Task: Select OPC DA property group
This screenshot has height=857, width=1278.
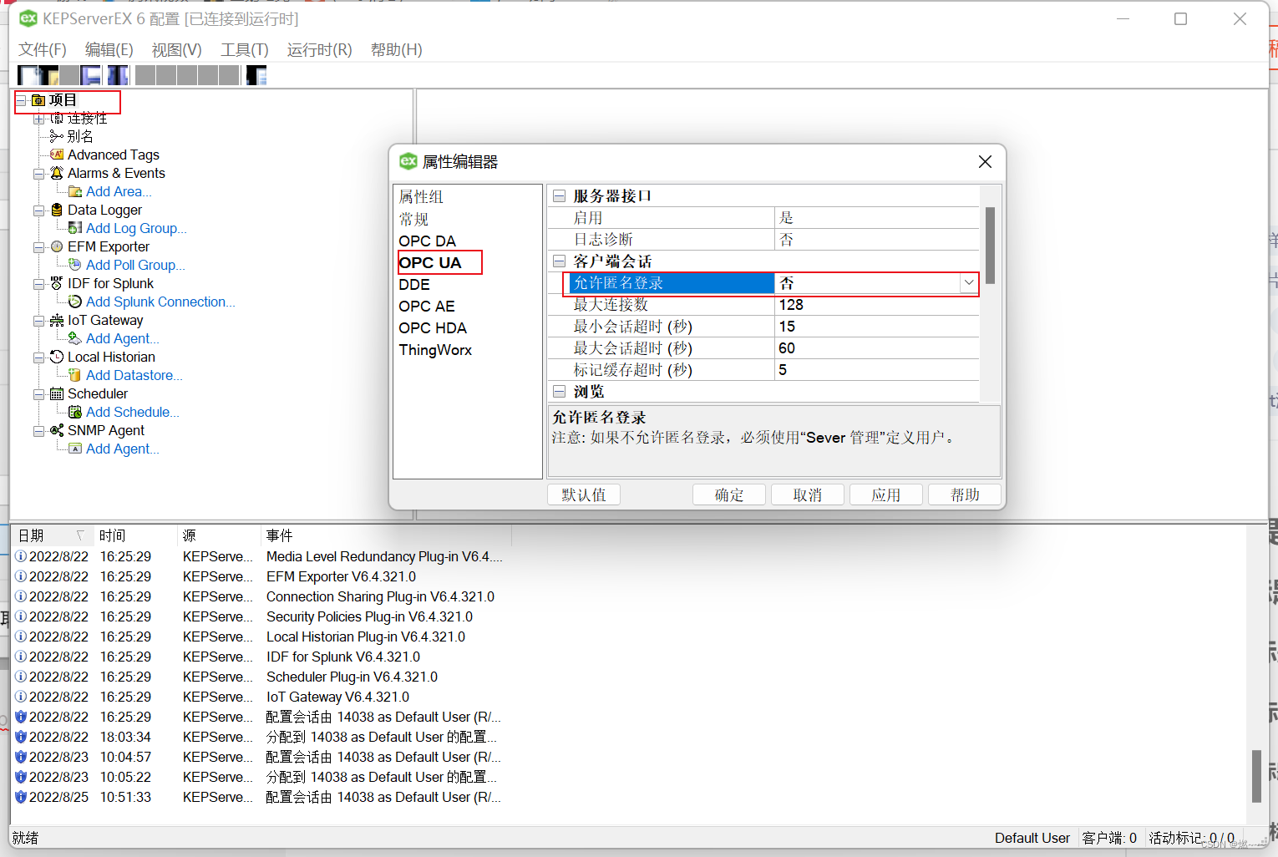Action: (x=428, y=241)
